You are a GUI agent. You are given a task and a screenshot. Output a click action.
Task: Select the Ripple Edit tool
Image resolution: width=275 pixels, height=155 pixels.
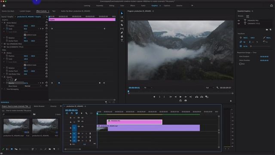point(122,21)
